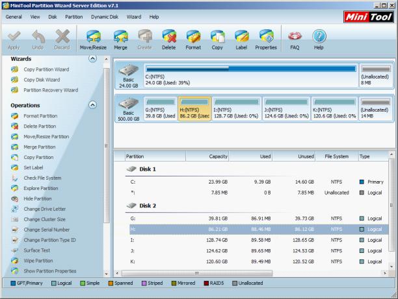The image size is (398, 299).
Task: Click the Merge Partition operation icon
Action: click(15, 147)
